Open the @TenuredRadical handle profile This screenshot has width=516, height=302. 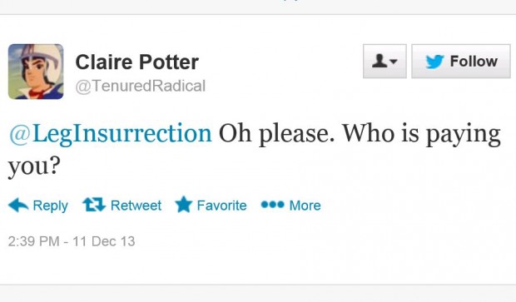[141, 87]
